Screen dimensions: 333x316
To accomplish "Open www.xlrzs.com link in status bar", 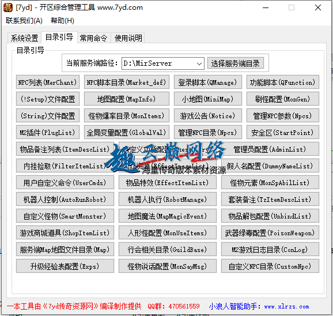I will [287, 307].
